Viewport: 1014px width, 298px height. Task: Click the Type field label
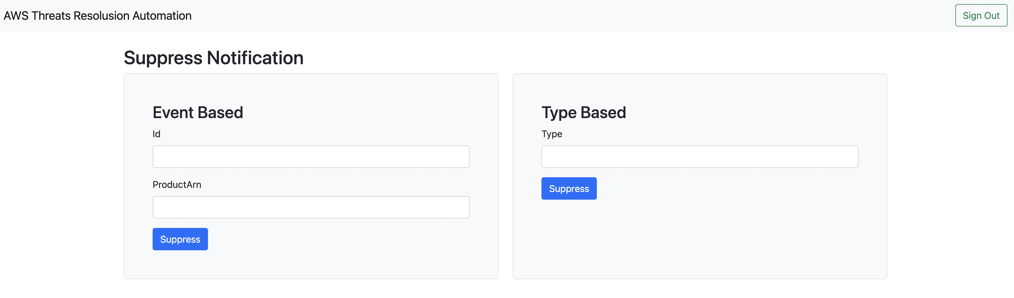(551, 134)
